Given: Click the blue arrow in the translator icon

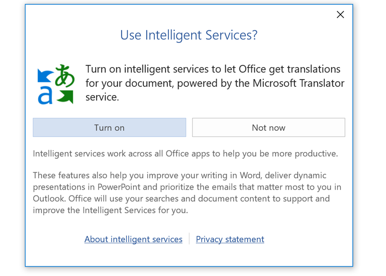Looking at the screenshot, I should (x=45, y=75).
